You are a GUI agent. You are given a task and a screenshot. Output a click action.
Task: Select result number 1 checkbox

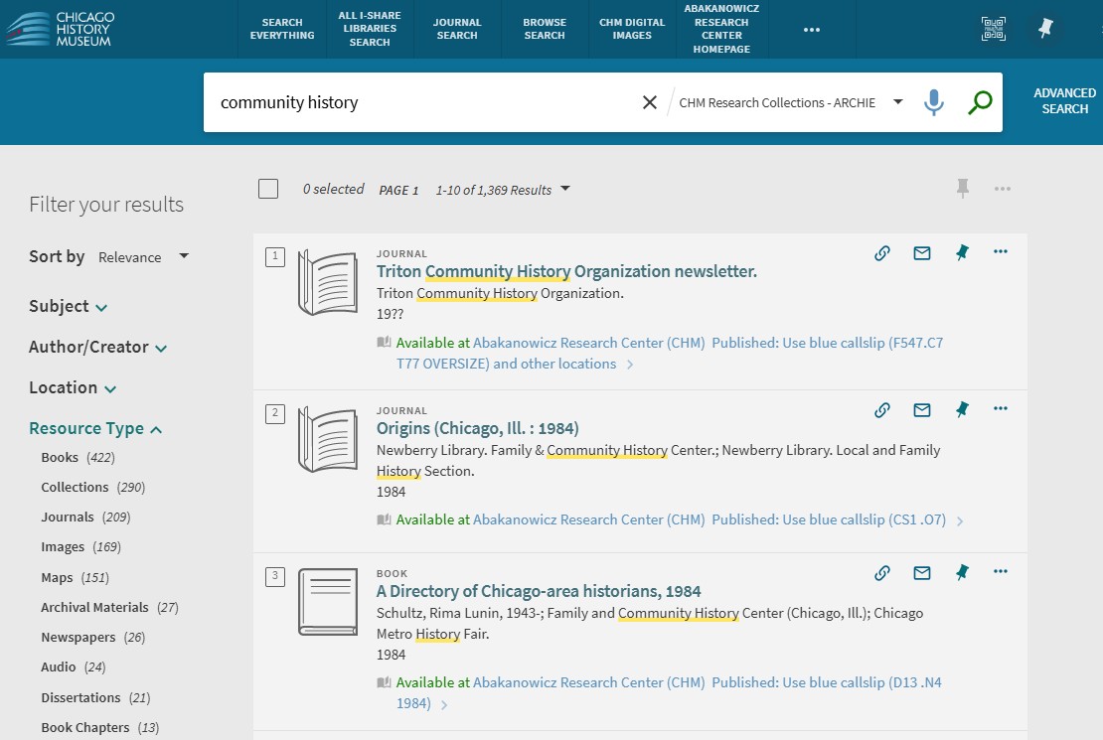pyautogui.click(x=275, y=256)
